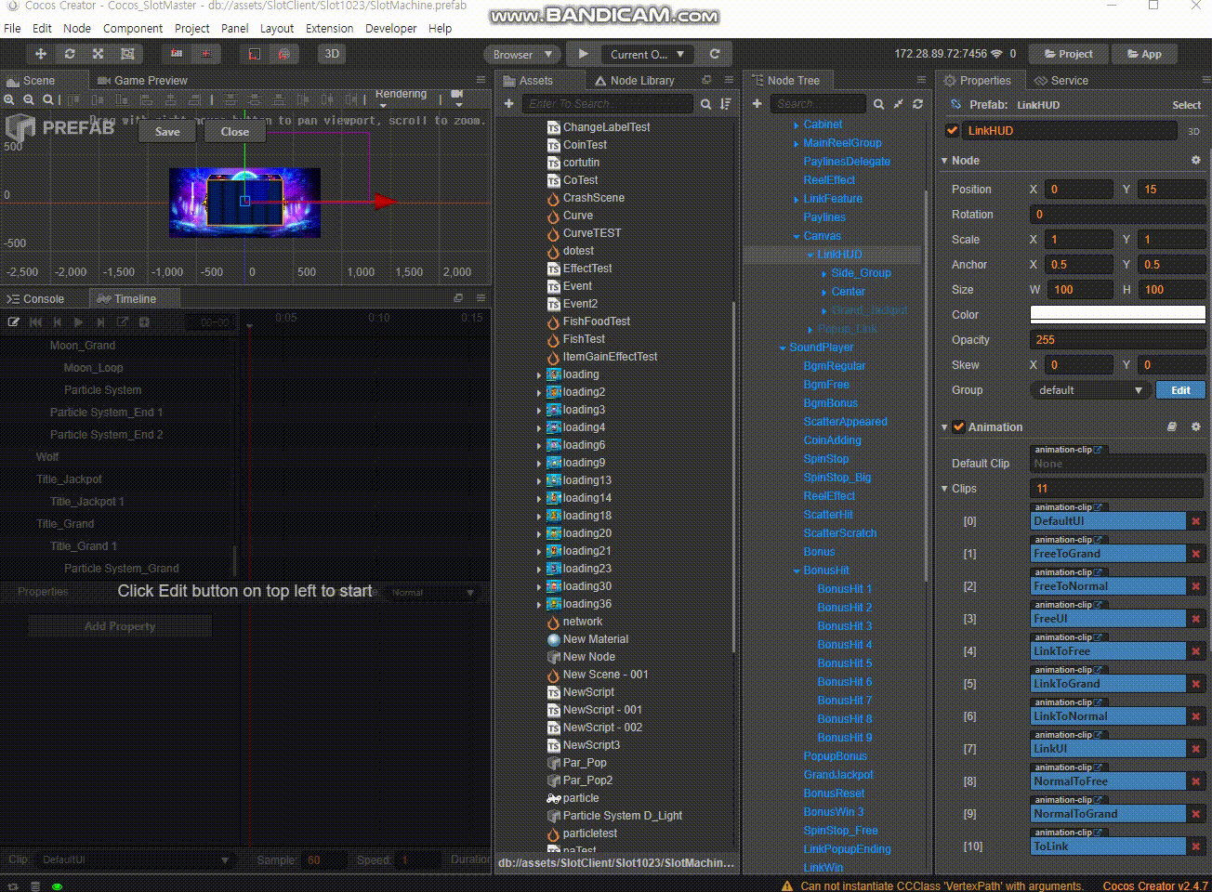
Task: Click the Opacity input field
Action: click(1117, 340)
